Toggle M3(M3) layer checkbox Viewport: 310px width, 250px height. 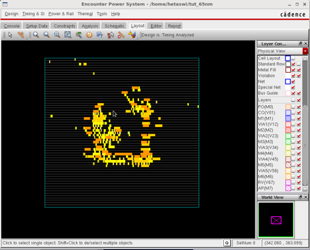coord(299,142)
